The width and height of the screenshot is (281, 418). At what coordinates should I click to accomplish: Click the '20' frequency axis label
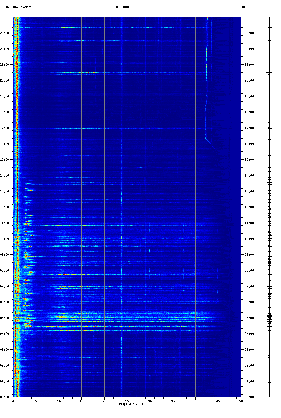pyautogui.click(x=104, y=401)
